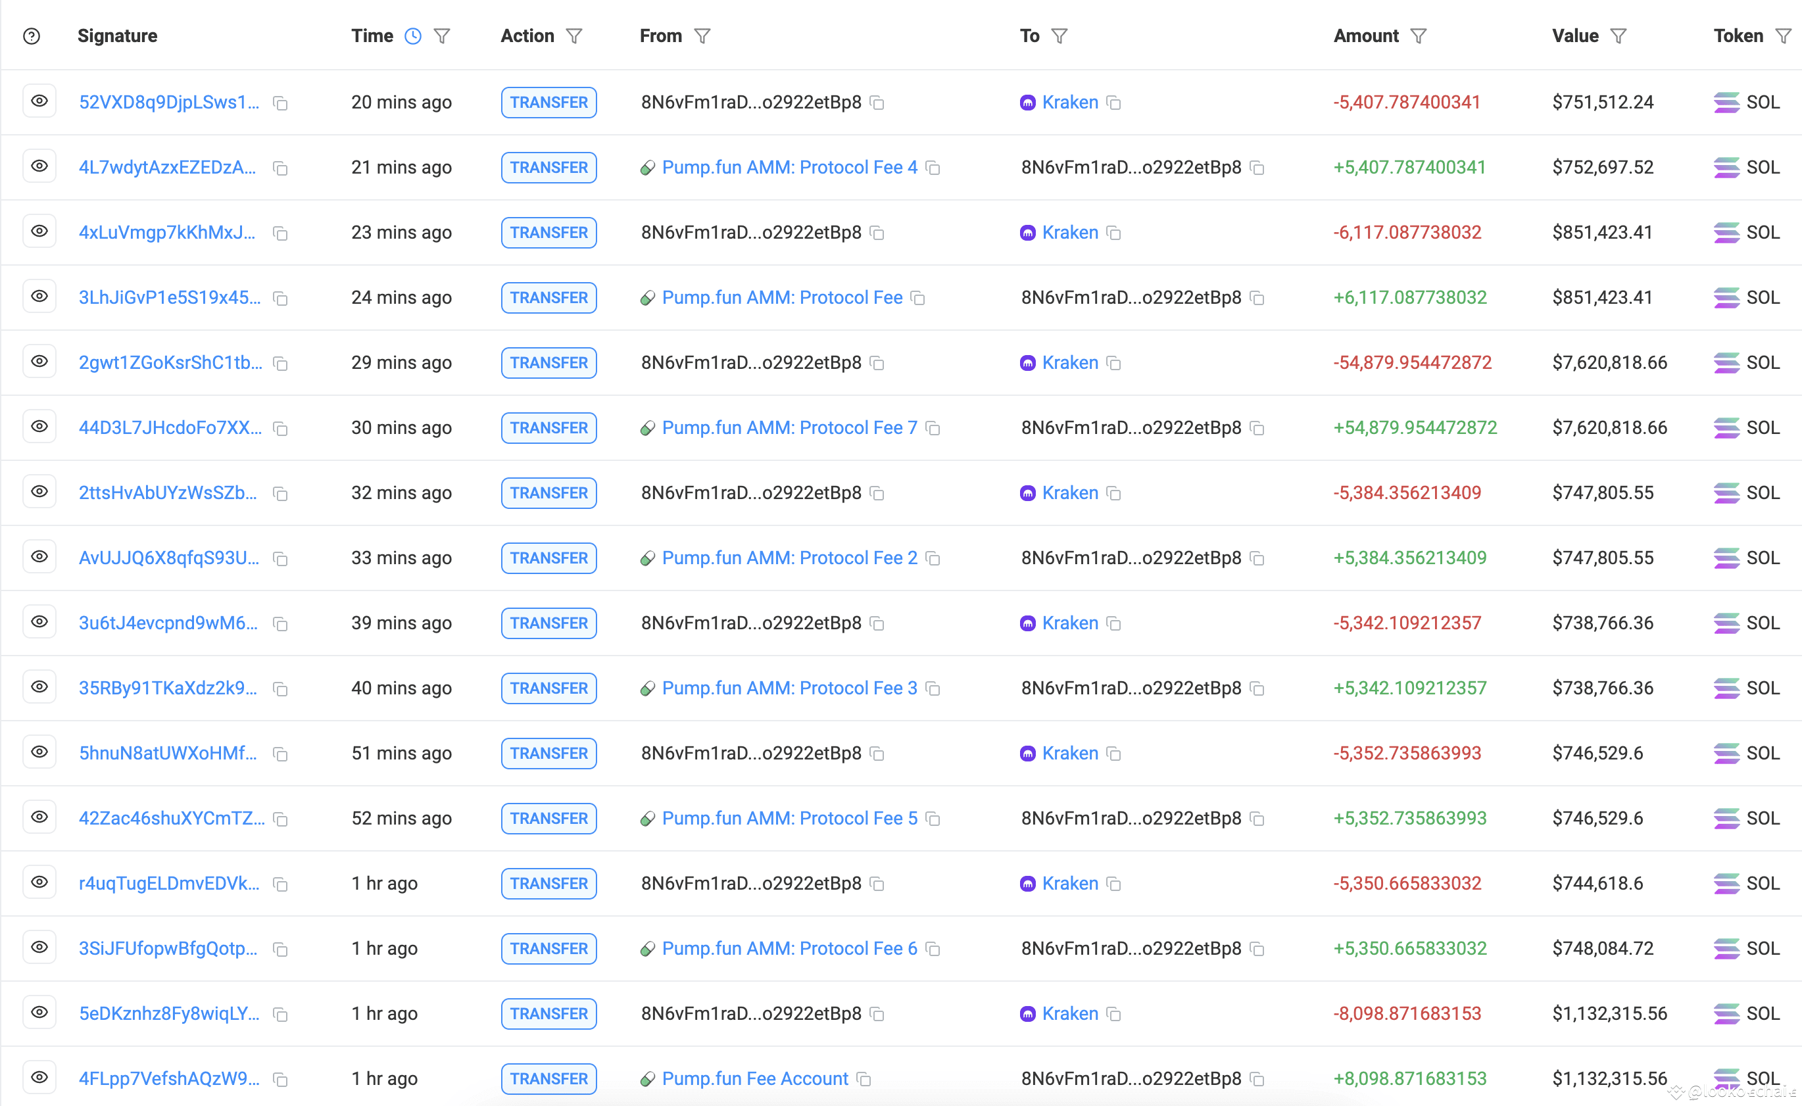Copy Pump.fun AMM: Protocol Fee 4 address

(933, 168)
